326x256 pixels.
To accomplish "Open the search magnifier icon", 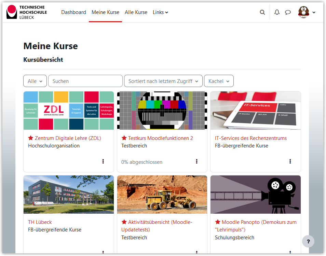I will click(x=262, y=12).
